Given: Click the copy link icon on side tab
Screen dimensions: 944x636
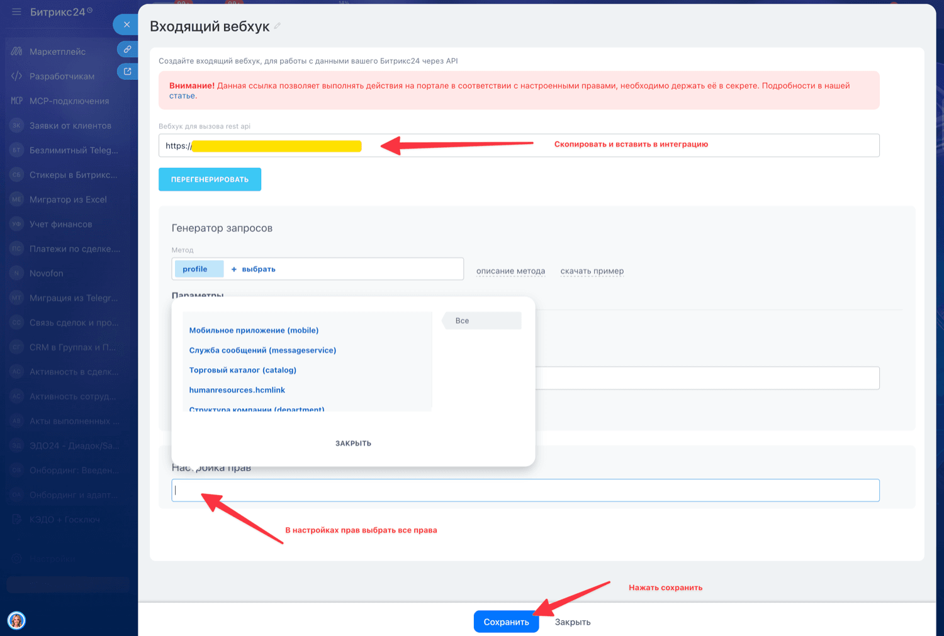Looking at the screenshot, I should coord(127,49).
